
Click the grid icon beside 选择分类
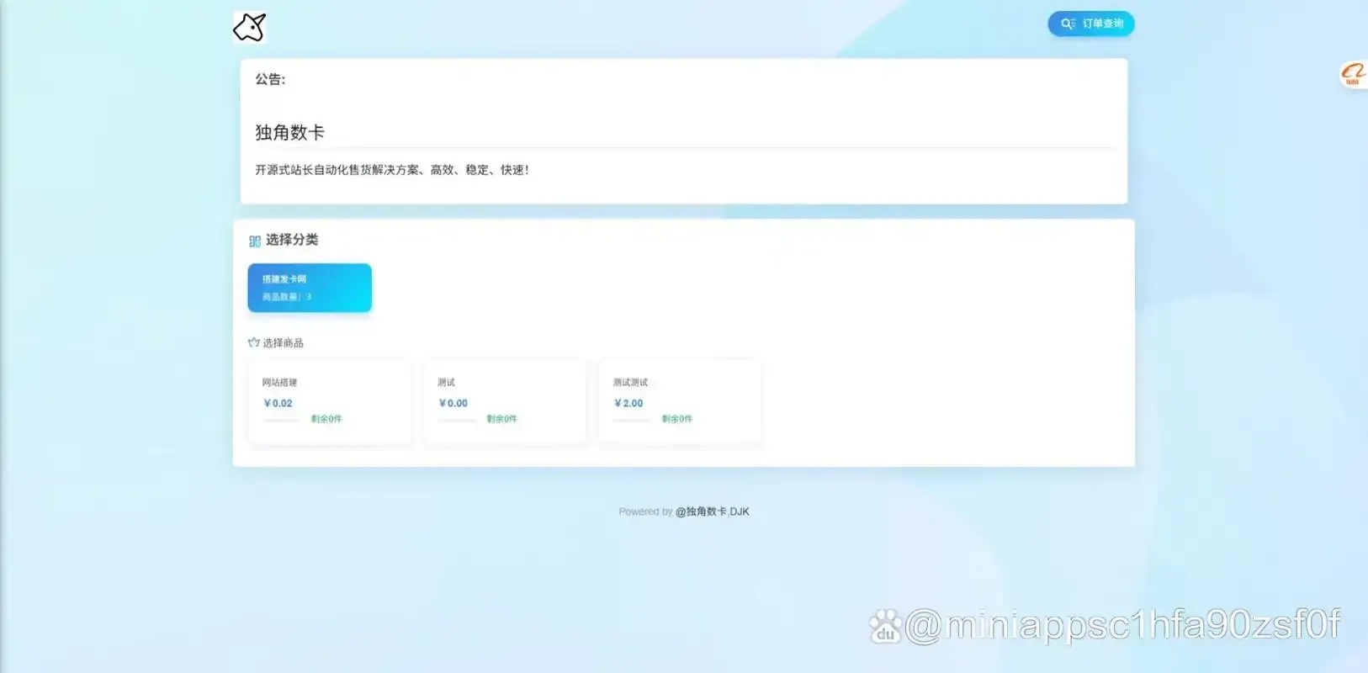coord(254,241)
